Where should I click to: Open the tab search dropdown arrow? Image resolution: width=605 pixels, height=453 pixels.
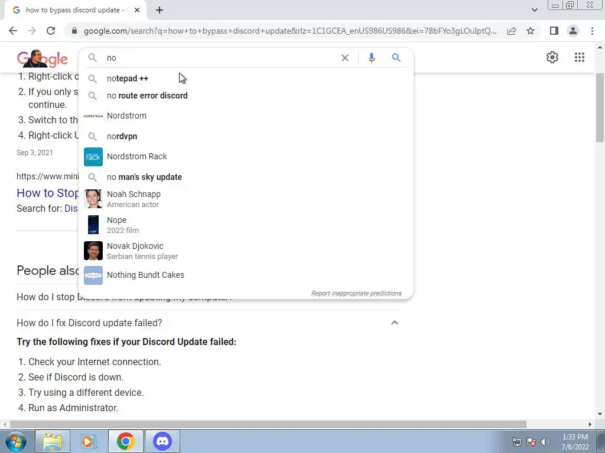coord(534,10)
